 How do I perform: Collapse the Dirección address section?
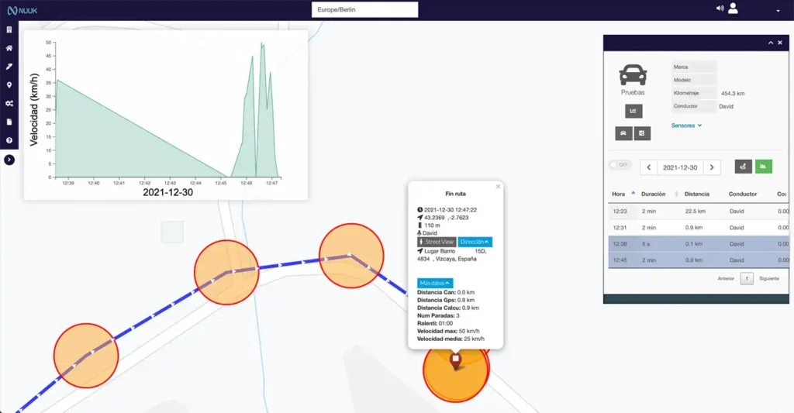pos(475,242)
